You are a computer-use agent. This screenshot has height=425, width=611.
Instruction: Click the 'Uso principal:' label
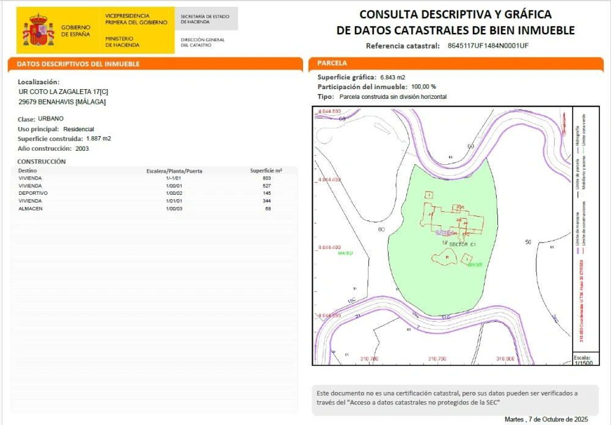point(38,129)
